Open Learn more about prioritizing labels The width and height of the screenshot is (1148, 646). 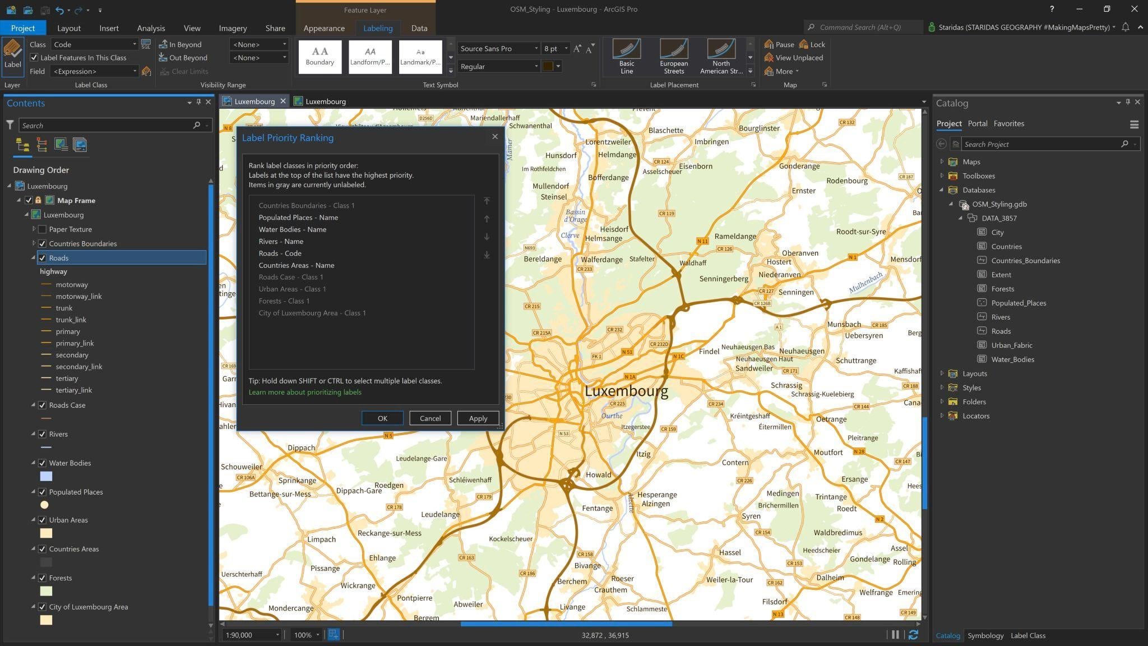[305, 392]
